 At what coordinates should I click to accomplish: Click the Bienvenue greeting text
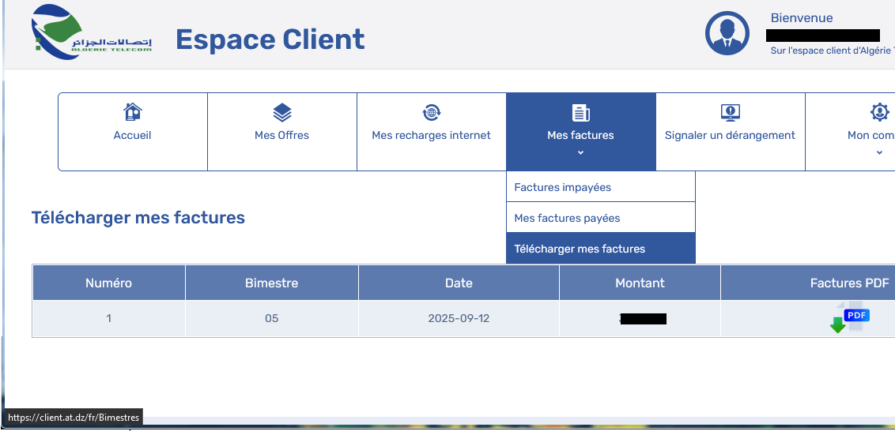(802, 17)
